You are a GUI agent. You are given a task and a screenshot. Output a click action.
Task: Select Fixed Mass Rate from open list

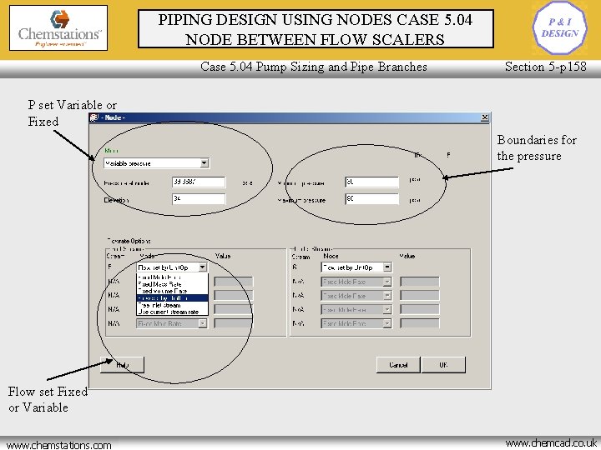[172, 284]
